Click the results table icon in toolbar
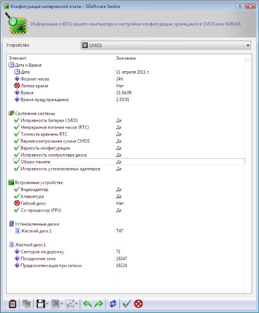Screen dimensions: 259x313 point(27,304)
